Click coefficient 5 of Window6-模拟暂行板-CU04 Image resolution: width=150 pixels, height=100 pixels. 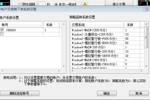click(x=132, y=64)
